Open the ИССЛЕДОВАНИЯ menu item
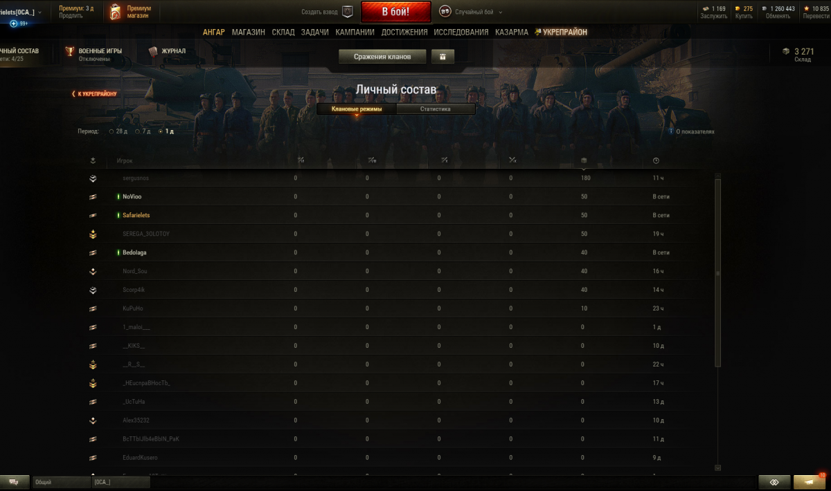The image size is (831, 491). coord(461,32)
